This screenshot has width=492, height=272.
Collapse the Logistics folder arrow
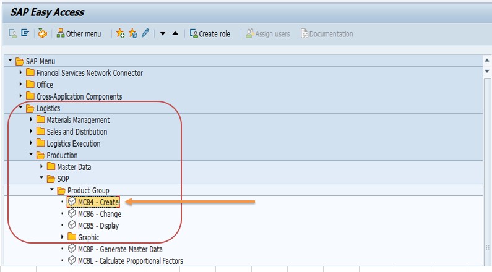point(20,107)
